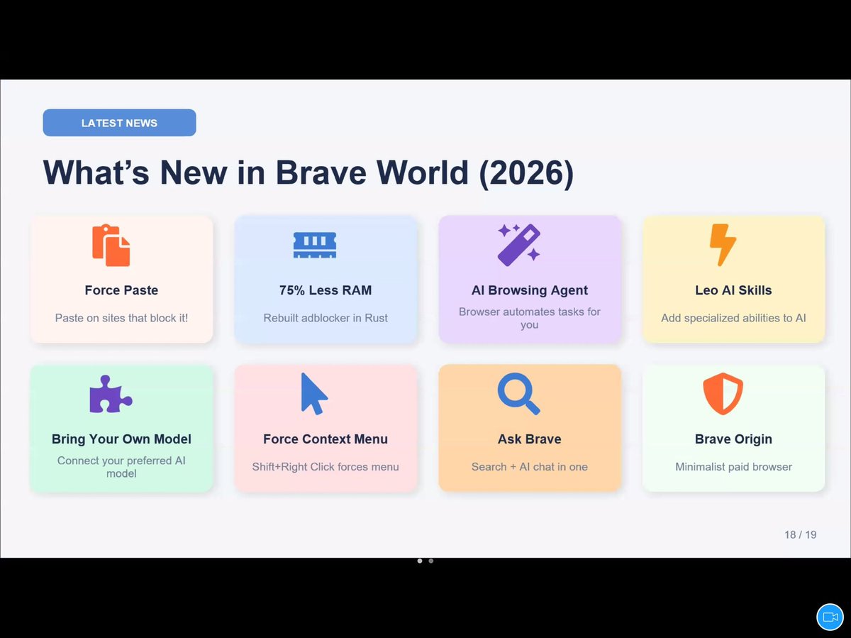Select the second page indicator dot
The height and width of the screenshot is (638, 851).
pyautogui.click(x=431, y=561)
